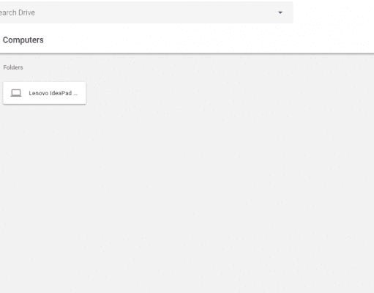Click the left padding of the Lenovo folder card
374x293 pixels.
(7, 93)
